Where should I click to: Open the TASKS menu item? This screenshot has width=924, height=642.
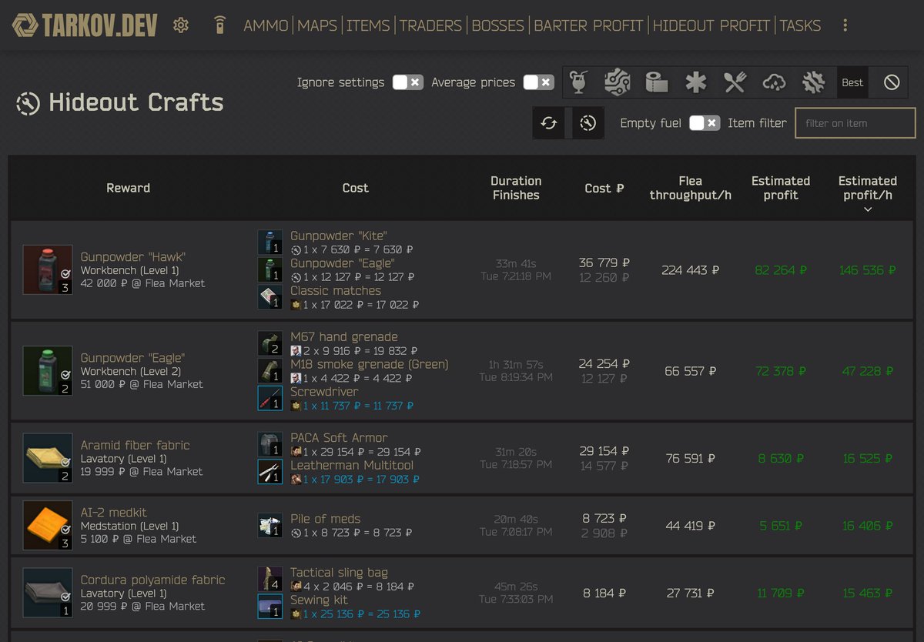800,25
